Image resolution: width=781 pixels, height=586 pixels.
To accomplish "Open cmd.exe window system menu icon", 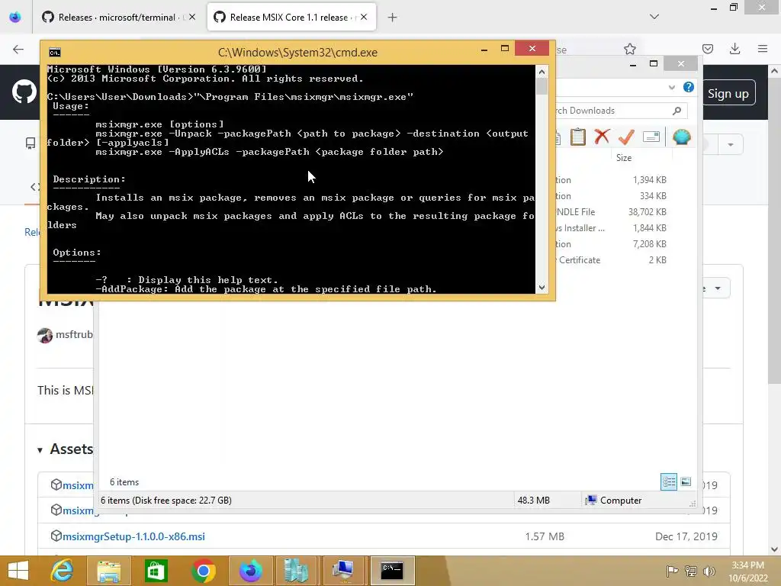I will (x=54, y=53).
